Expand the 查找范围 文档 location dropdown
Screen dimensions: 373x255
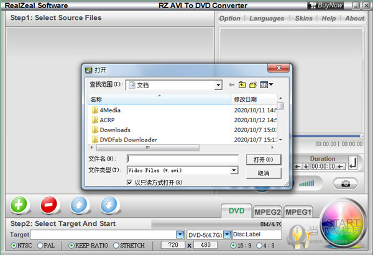pos(218,85)
